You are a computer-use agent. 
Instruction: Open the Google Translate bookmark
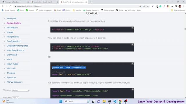click(x=8, y=10)
